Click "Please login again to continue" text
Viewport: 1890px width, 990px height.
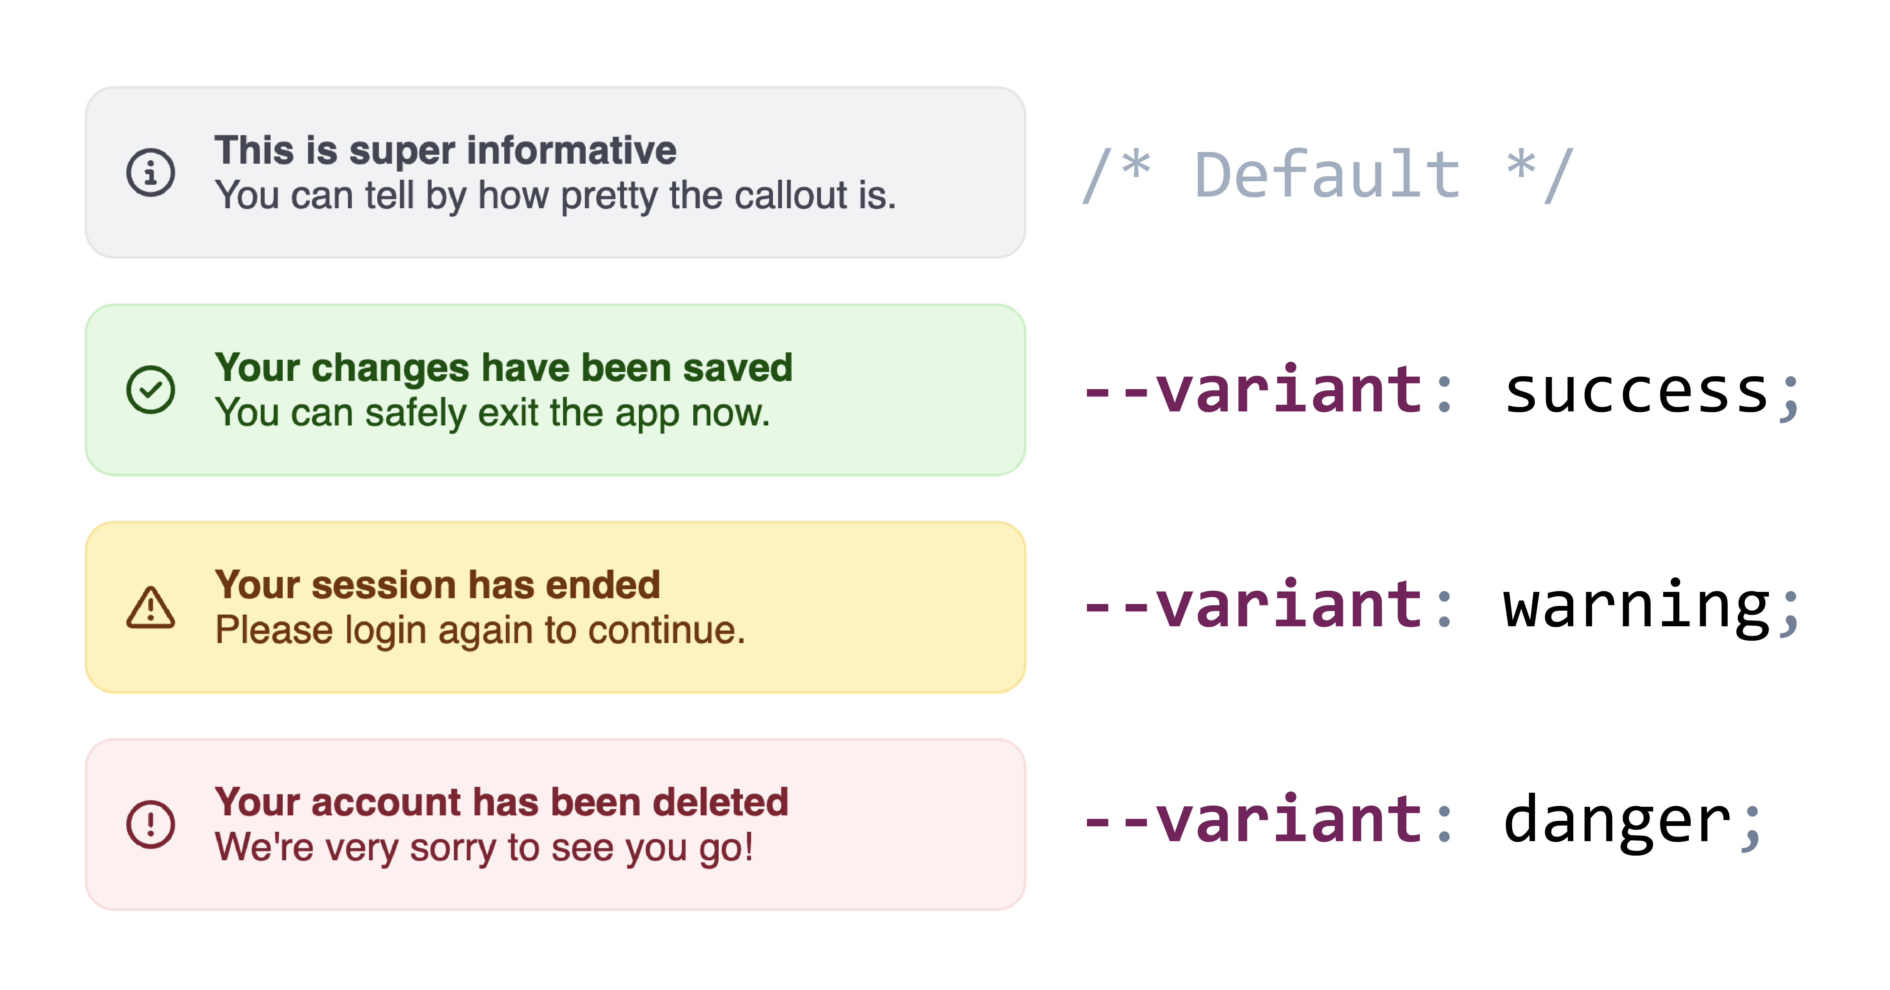[480, 630]
